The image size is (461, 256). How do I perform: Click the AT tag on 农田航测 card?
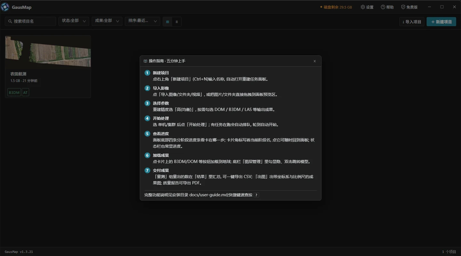[x=25, y=93]
